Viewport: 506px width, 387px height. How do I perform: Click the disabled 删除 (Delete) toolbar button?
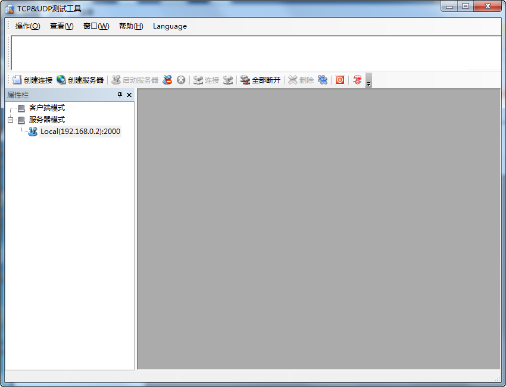(x=301, y=80)
